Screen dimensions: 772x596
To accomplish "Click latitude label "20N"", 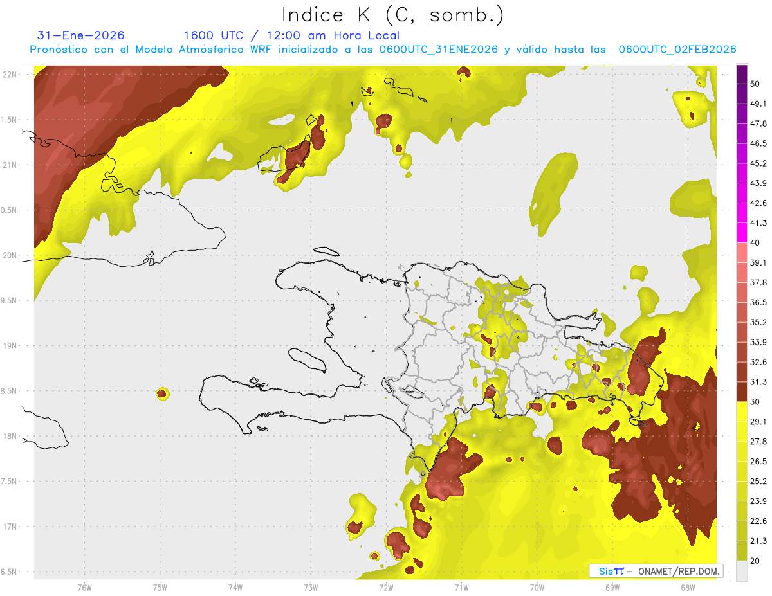I will pos(10,255).
